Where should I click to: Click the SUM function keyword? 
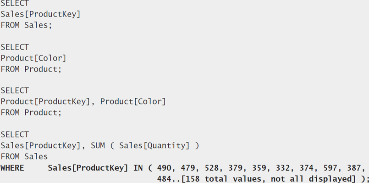tap(98, 145)
